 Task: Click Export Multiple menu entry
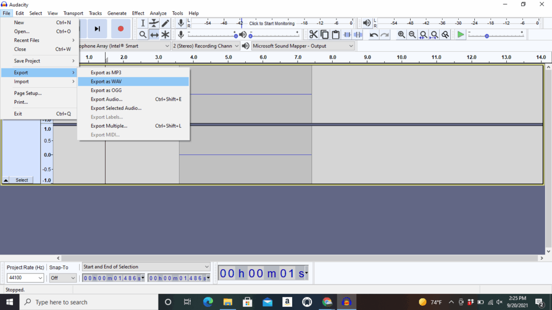pyautogui.click(x=109, y=126)
